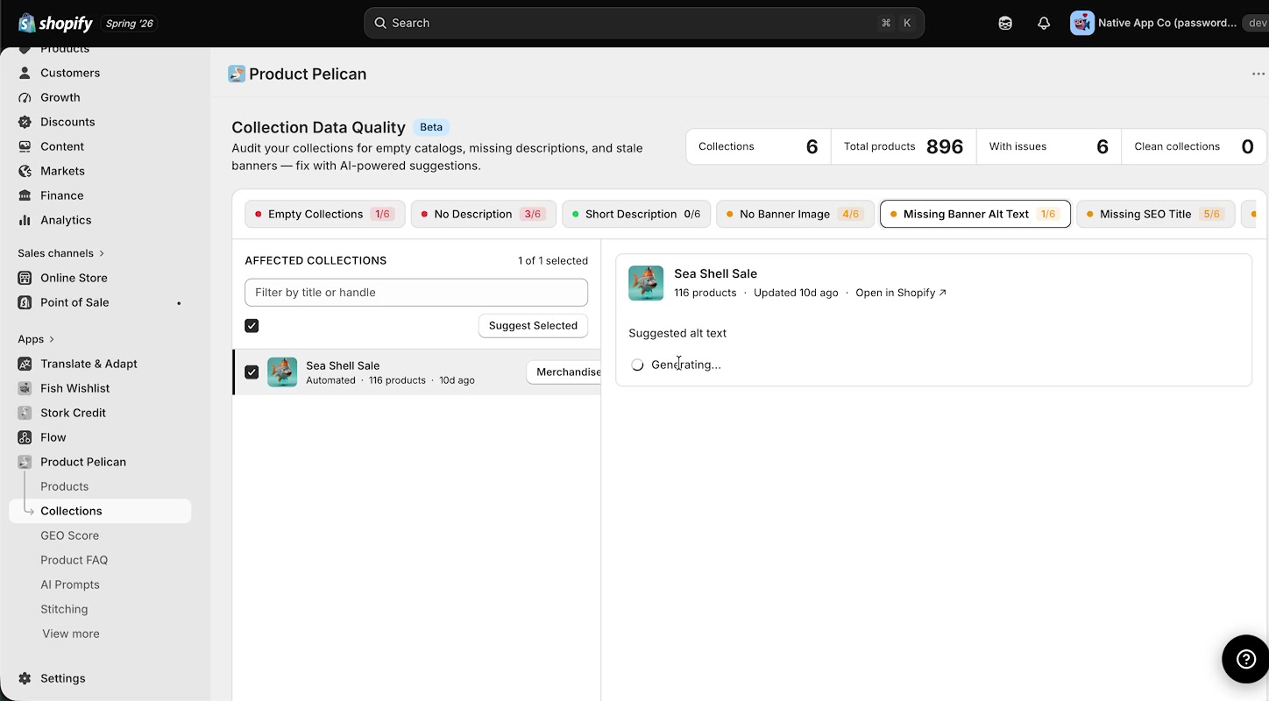Click the Suggest Selected button

(533, 326)
